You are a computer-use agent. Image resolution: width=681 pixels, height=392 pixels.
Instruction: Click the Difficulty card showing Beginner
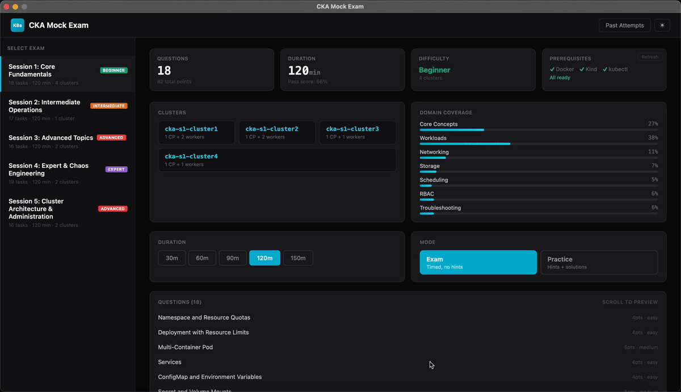click(x=473, y=70)
